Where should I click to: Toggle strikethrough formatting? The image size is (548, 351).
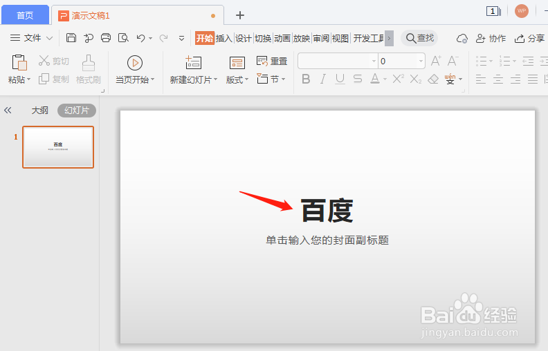tap(358, 79)
